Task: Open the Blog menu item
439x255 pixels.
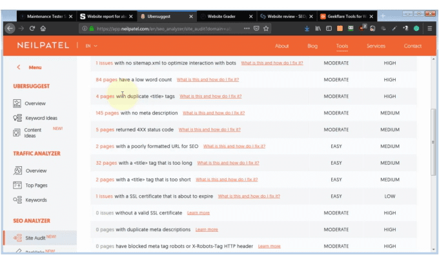Action: 312,46
